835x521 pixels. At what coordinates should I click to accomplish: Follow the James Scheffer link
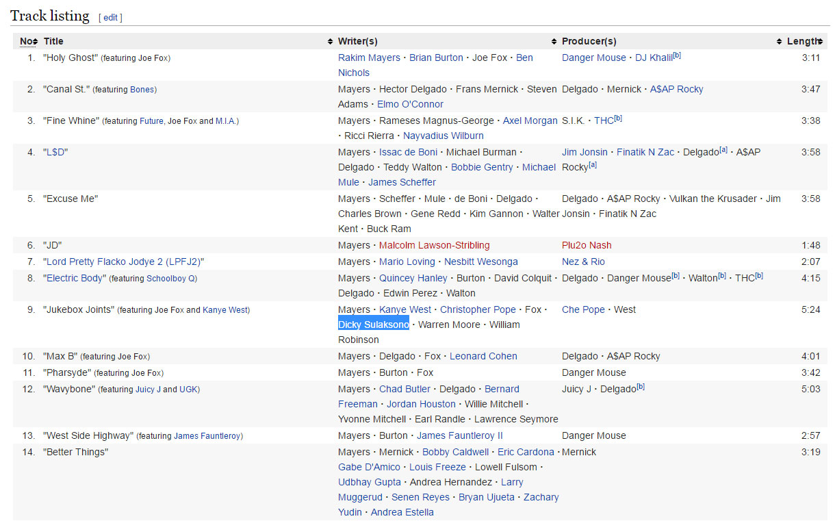pos(402,182)
